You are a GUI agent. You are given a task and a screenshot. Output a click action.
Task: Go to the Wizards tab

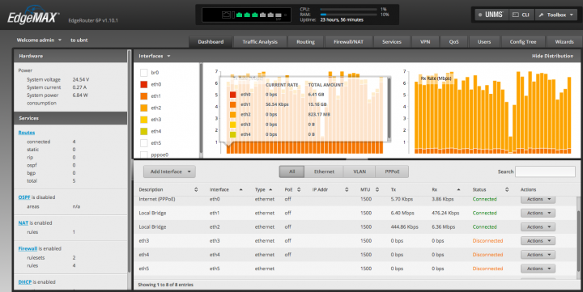[x=564, y=42]
